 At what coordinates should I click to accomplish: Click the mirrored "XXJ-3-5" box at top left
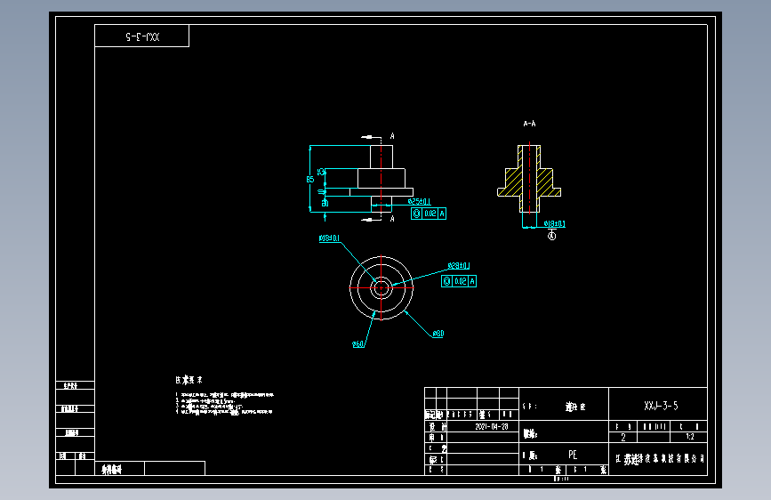(142, 36)
